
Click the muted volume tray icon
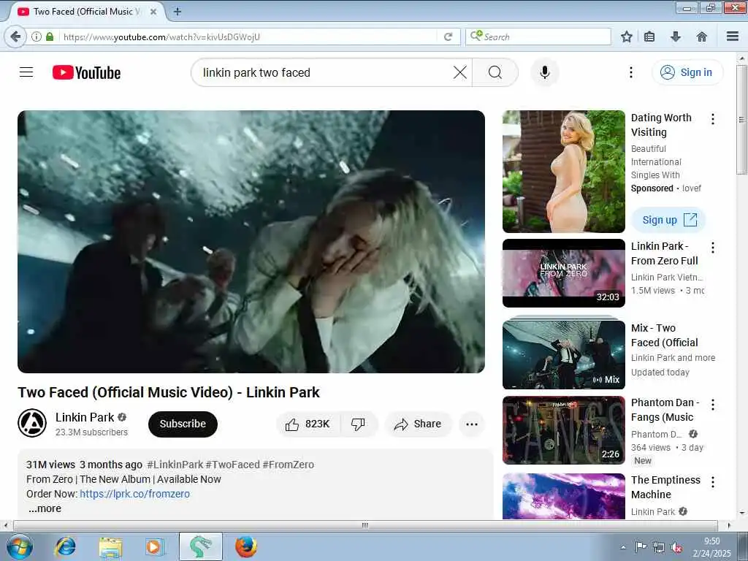(676, 548)
